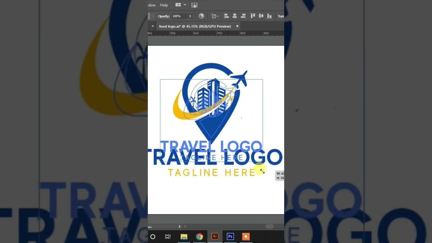Expand the opacity slider arrow
The height and width of the screenshot is (243, 432).
[190, 16]
